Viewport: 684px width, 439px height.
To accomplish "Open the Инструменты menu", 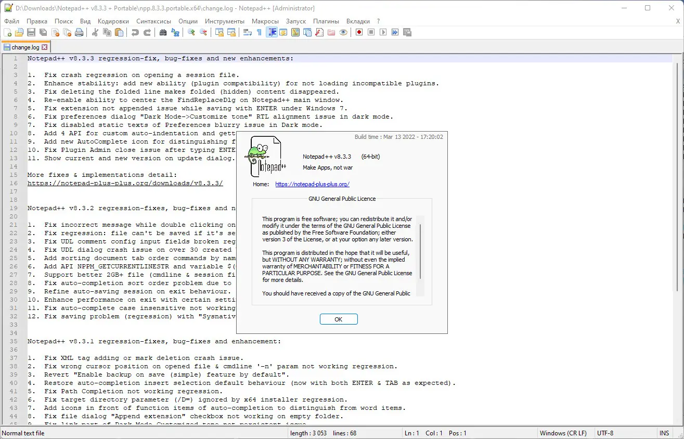I will 225,21.
